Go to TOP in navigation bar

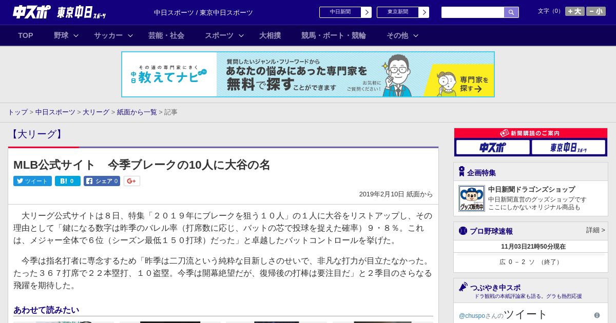click(x=26, y=35)
